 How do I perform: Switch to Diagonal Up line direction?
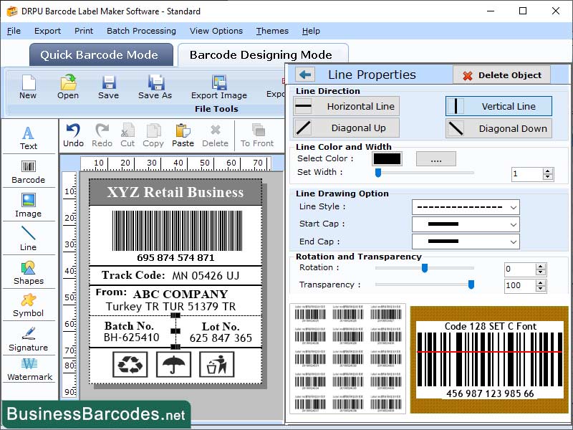click(346, 128)
